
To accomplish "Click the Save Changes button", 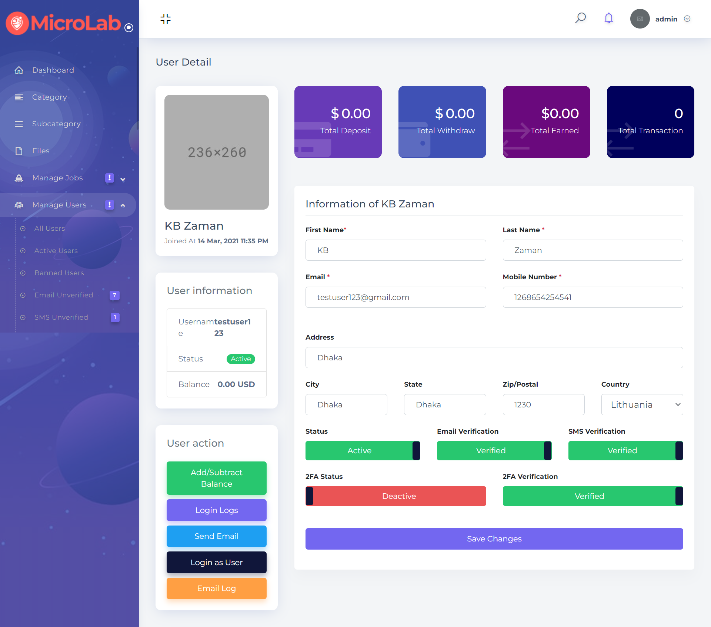I will [x=494, y=539].
